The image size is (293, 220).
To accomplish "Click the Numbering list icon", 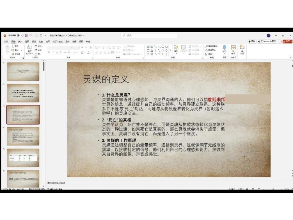I will tap(103, 48).
